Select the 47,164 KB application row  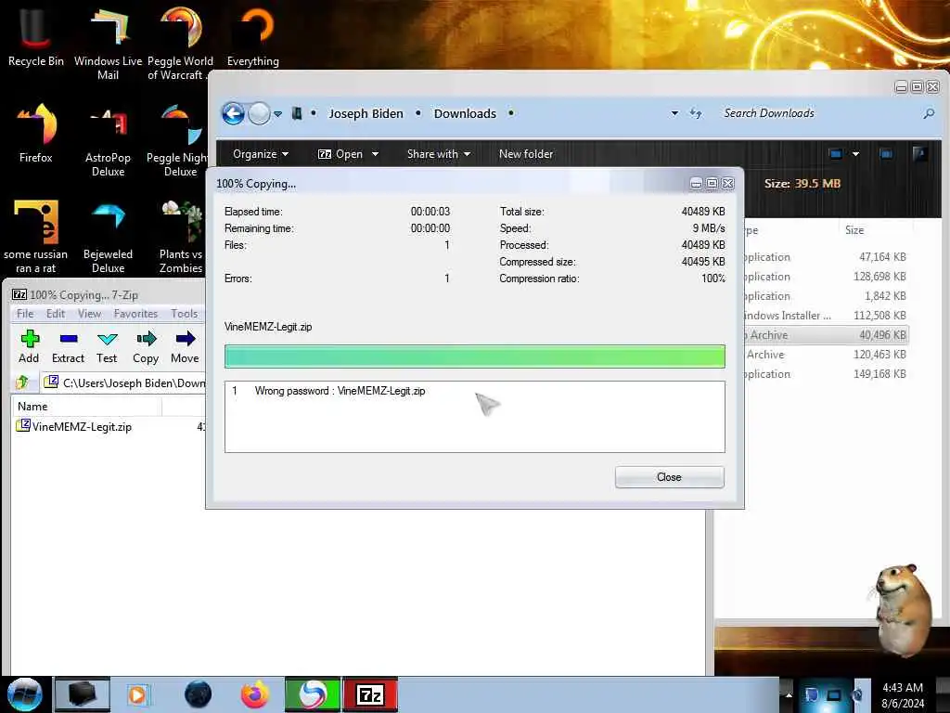(827, 257)
